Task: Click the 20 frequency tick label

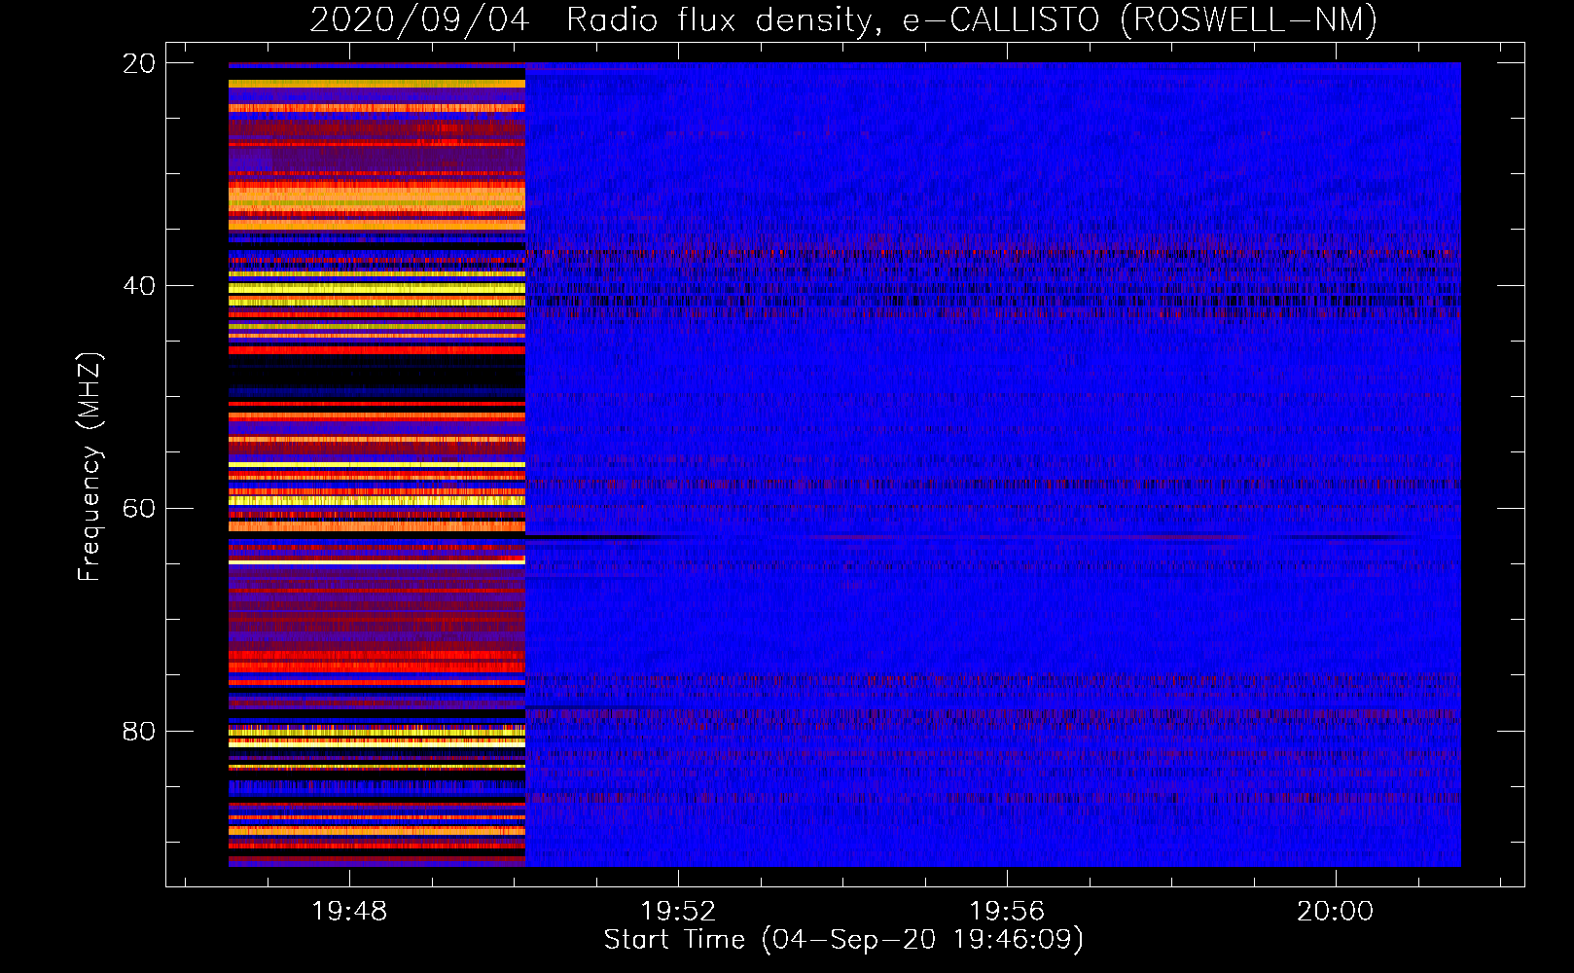Action: coord(139,63)
